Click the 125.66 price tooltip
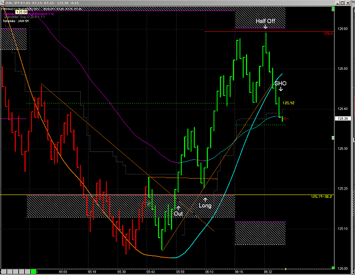The height and width of the screenshot is (275, 355). pos(22,12)
